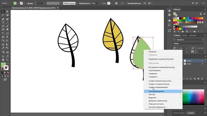Open font style Regular dropdown

(x=205, y=43)
